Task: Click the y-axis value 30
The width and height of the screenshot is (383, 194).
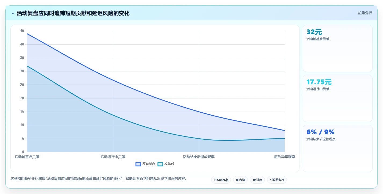Action: (x=22, y=71)
